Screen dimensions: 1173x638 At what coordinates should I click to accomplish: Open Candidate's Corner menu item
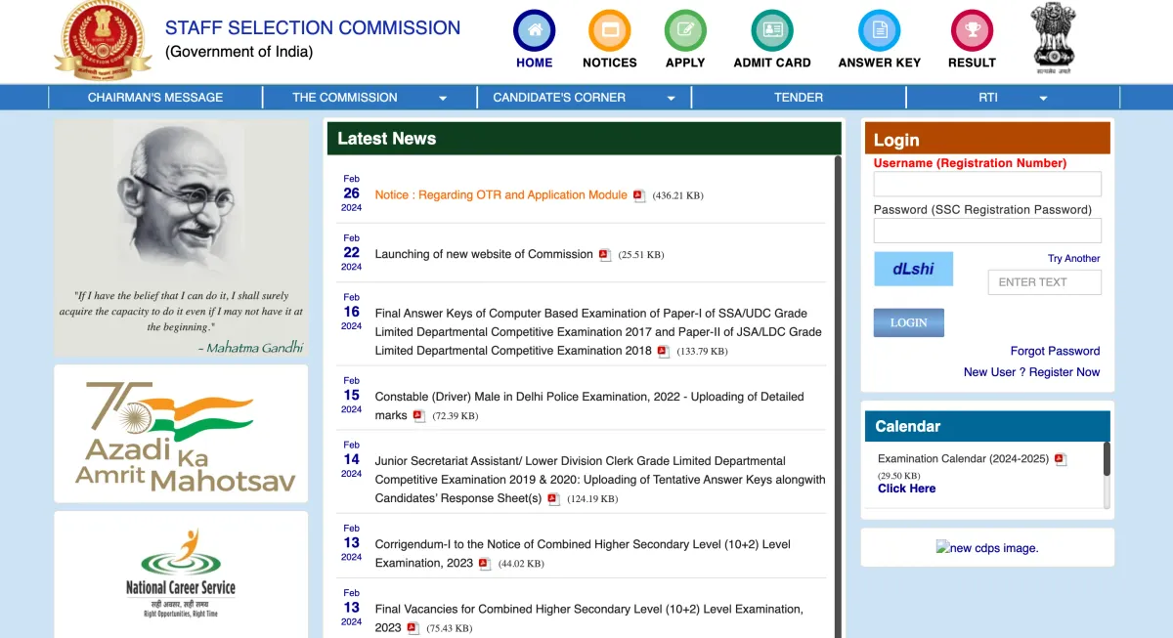point(559,98)
